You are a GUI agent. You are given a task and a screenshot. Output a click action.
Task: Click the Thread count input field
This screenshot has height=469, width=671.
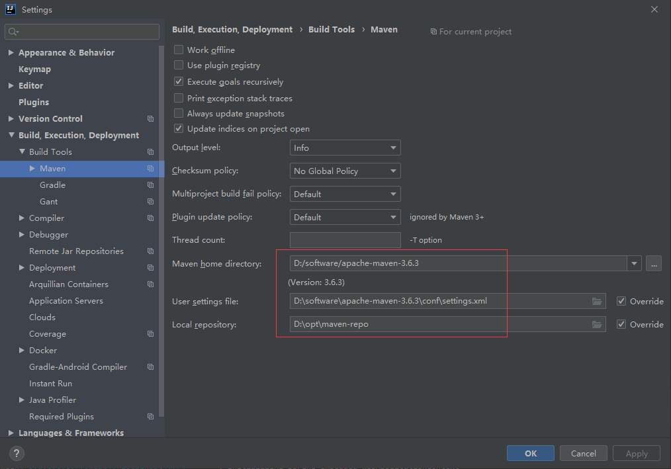coord(345,240)
